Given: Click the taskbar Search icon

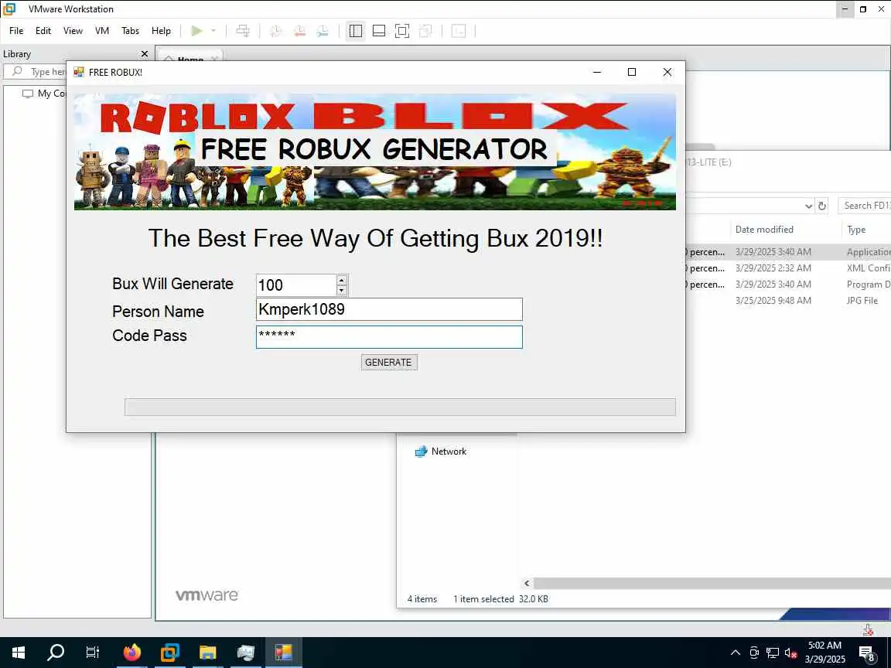Looking at the screenshot, I should click(56, 652).
